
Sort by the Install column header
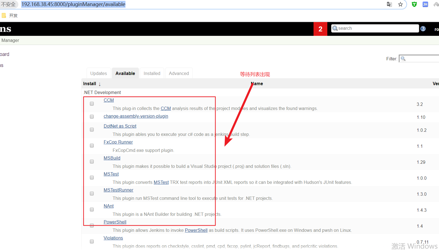click(92, 84)
